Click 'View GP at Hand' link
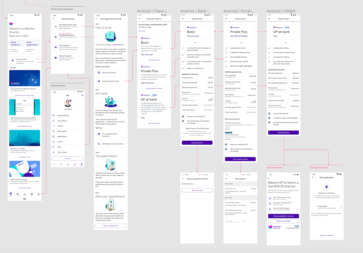 pos(154,123)
